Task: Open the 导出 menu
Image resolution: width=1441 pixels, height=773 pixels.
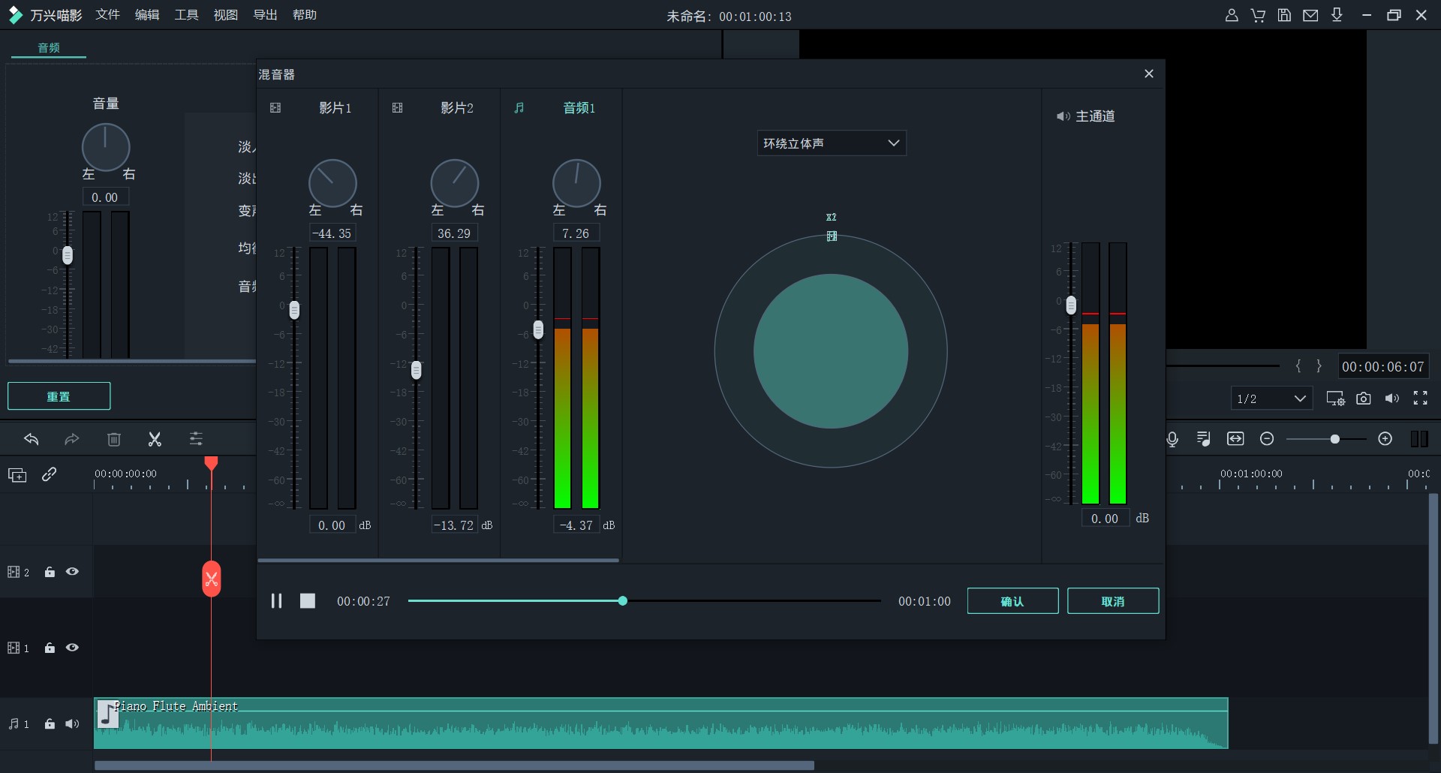Action: pyautogui.click(x=265, y=15)
